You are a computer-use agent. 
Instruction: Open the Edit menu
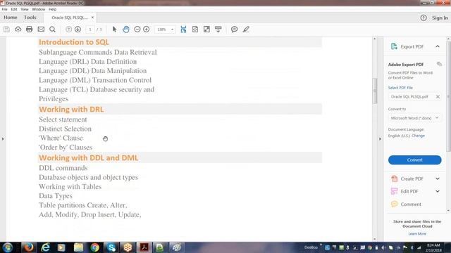14,9
